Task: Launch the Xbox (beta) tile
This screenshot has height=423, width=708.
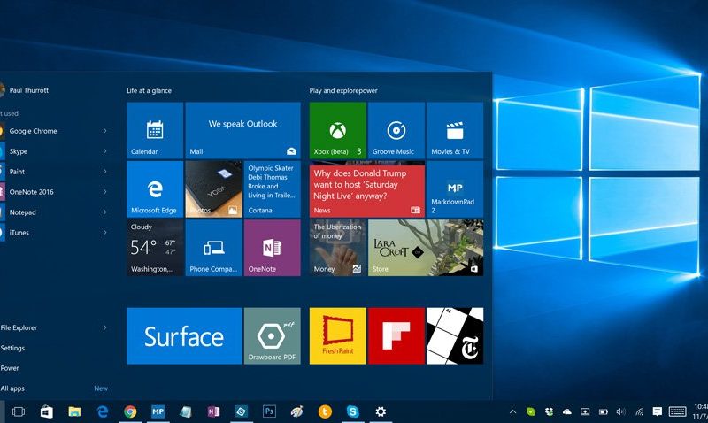Action: (x=338, y=130)
